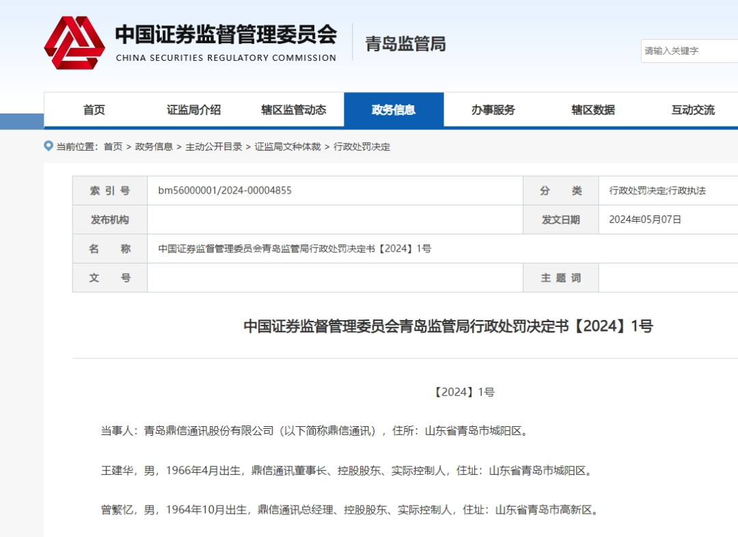
Task: Click the 文号 table label
Action: coord(109,278)
